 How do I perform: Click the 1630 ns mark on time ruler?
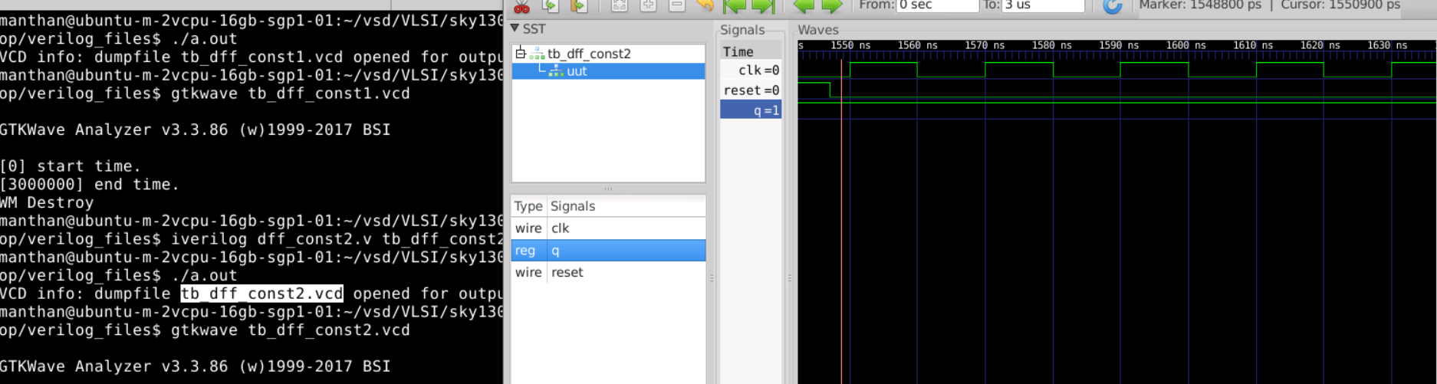[1387, 45]
